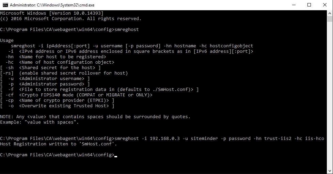
Task: Click at the blinking prompt cursor
Action: [116, 156]
